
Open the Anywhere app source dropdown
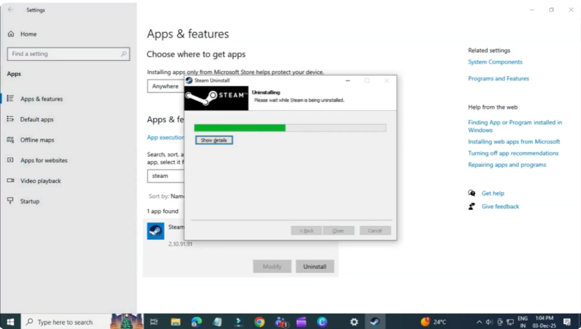coord(166,86)
